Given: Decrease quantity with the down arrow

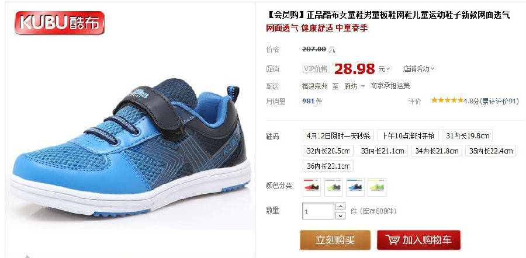Looking at the screenshot, I should [x=341, y=215].
